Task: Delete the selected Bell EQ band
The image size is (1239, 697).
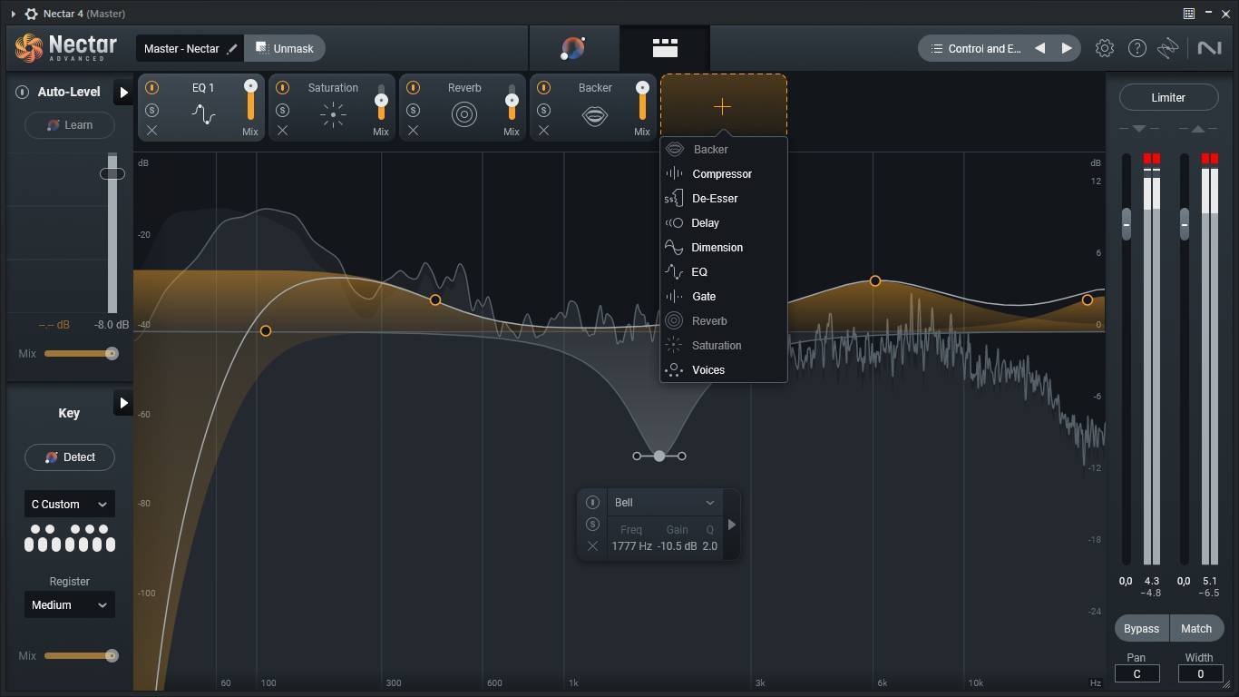Action: [x=592, y=545]
